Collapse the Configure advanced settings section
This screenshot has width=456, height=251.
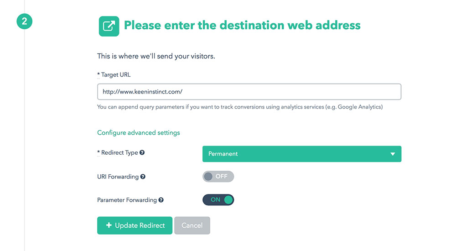(x=139, y=133)
